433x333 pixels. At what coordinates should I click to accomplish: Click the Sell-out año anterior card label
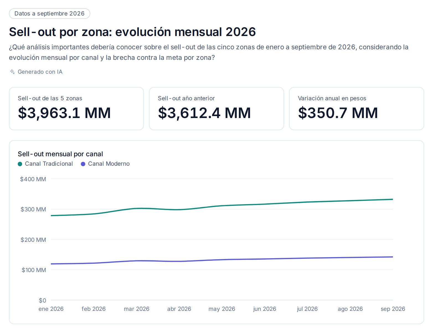[x=186, y=98]
